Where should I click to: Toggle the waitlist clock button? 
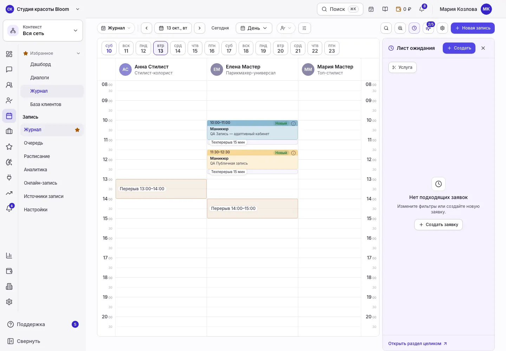click(414, 28)
